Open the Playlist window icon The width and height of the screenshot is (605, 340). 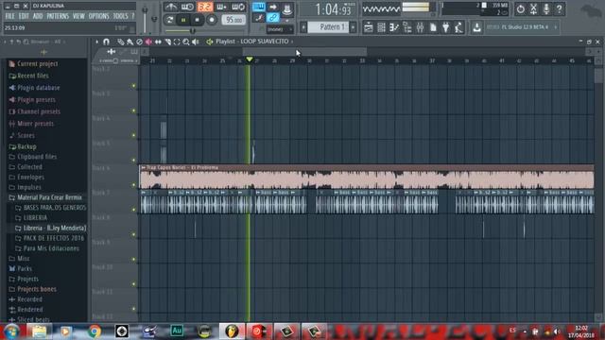[x=369, y=27]
